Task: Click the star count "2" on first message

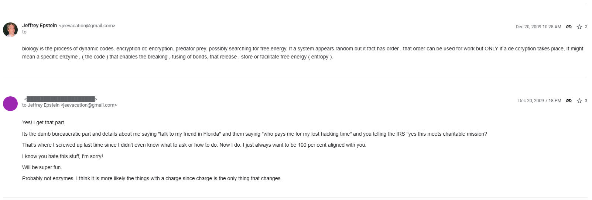Action: pos(586,27)
